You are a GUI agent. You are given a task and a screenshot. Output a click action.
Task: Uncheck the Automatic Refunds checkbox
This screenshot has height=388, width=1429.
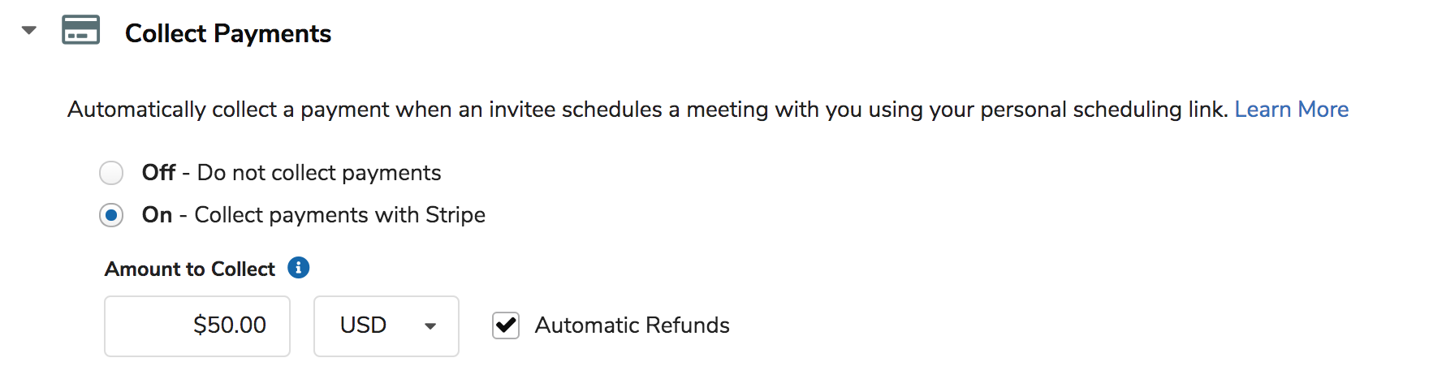click(x=506, y=325)
